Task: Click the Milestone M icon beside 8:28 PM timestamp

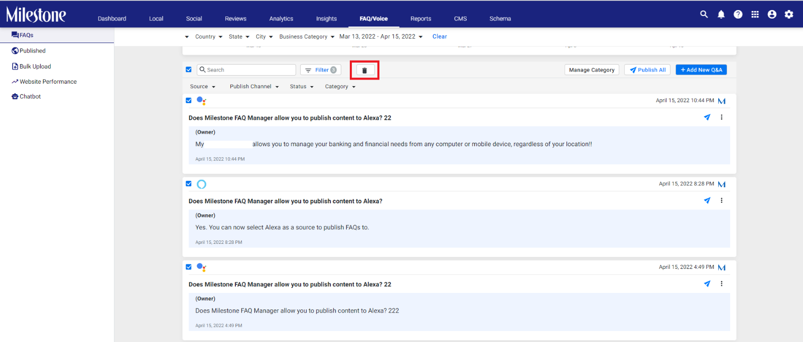Action: [722, 184]
